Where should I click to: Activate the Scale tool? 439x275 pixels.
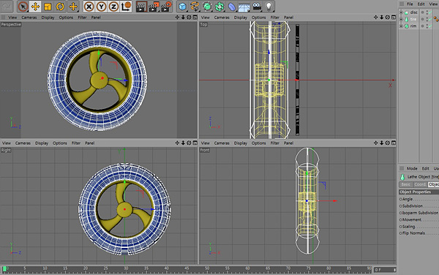[x=48, y=7]
